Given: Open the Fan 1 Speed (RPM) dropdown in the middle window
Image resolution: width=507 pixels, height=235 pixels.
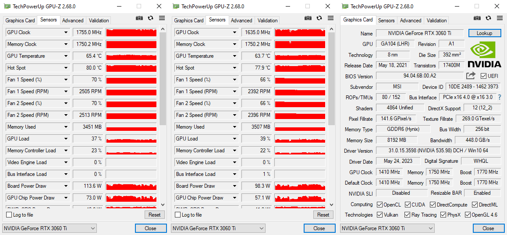Looking at the screenshot, I should [235, 91].
